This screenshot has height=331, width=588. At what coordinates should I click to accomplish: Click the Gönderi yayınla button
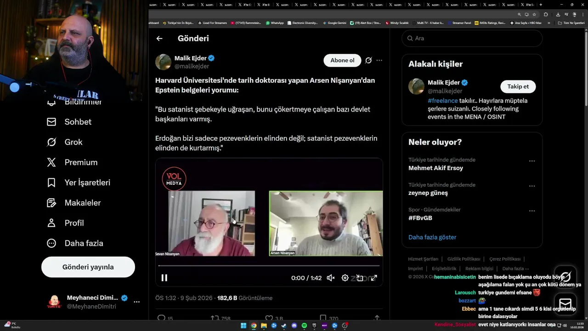click(88, 267)
